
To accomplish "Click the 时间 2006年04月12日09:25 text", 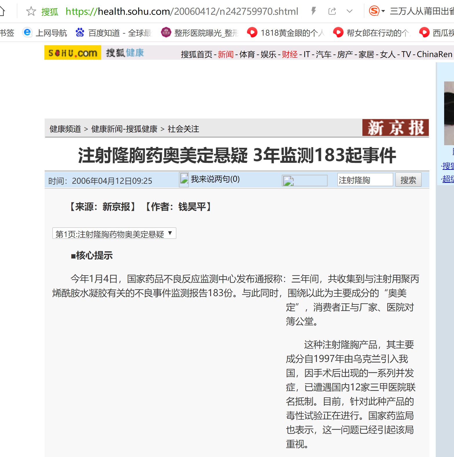I will point(100,181).
